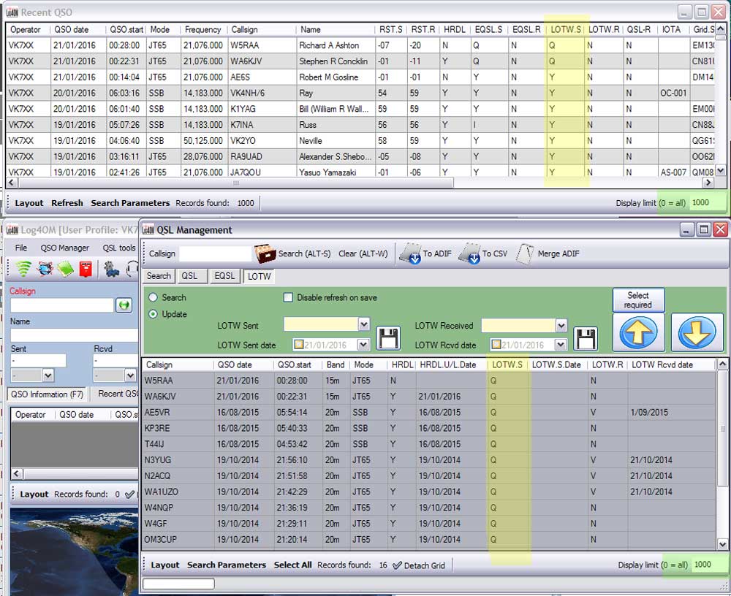Select the JA7QOU row in Recent QSO
This screenshot has height=596, width=731.
click(361, 172)
